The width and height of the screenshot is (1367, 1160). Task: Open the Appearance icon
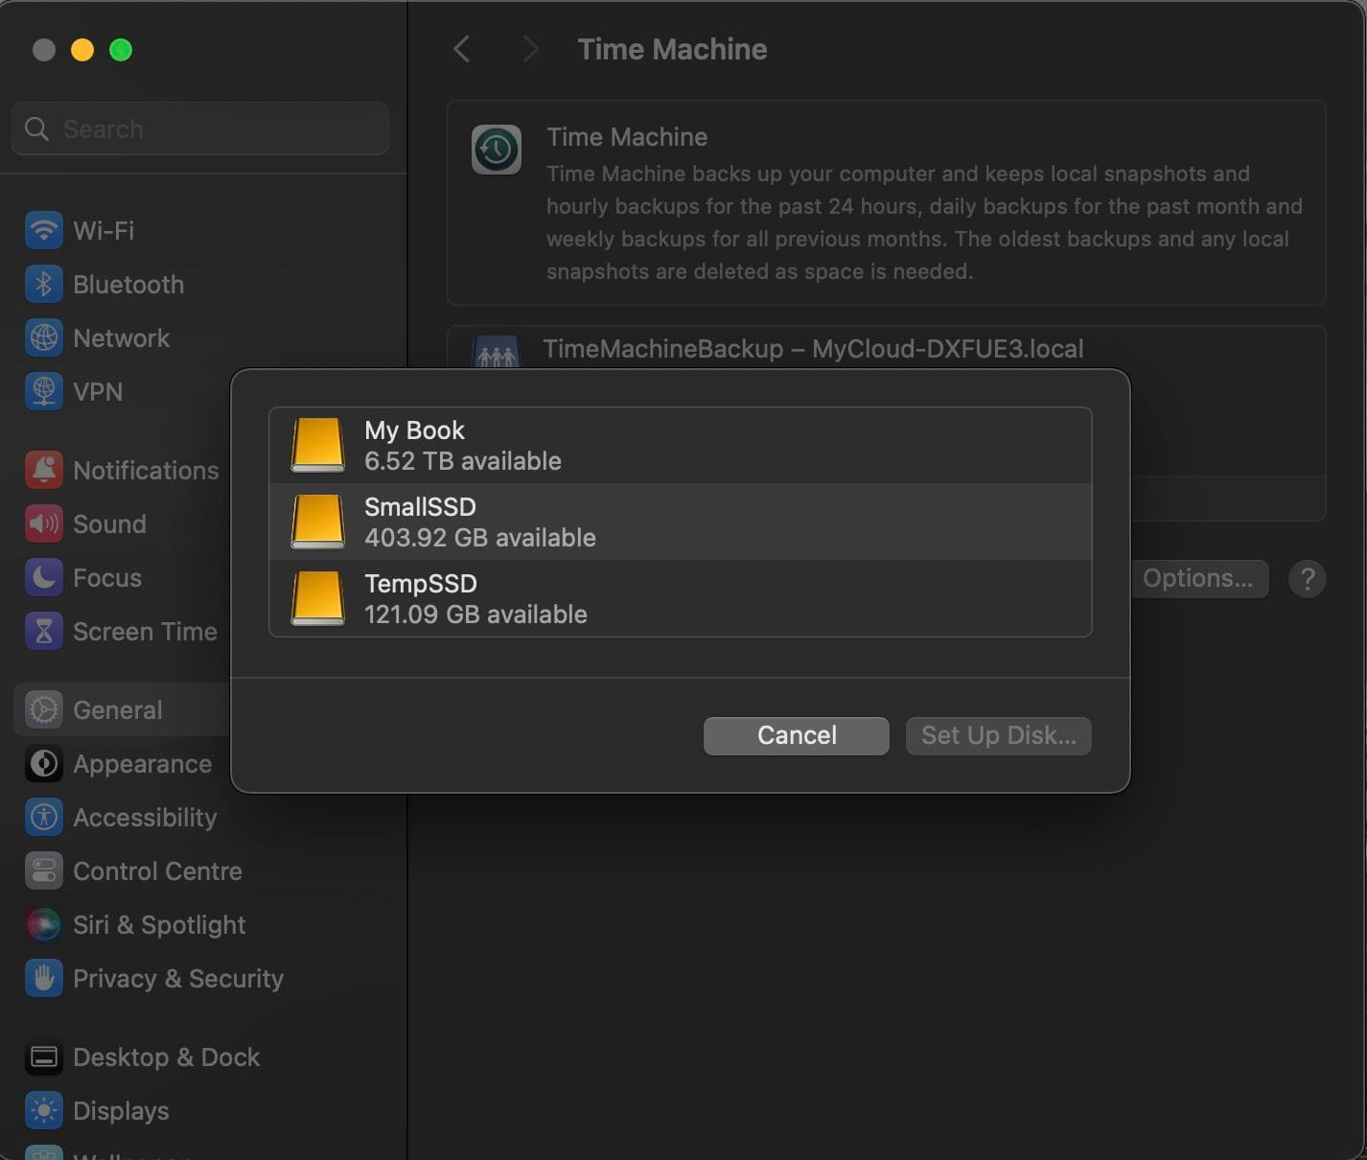(43, 763)
